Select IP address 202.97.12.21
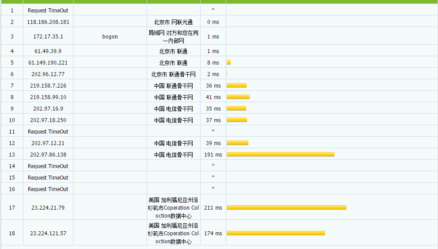438x249 pixels. pyautogui.click(x=48, y=143)
